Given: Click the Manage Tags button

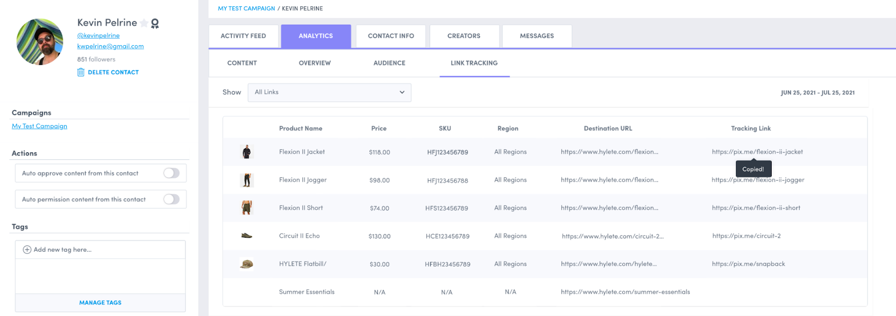Looking at the screenshot, I should (100, 303).
